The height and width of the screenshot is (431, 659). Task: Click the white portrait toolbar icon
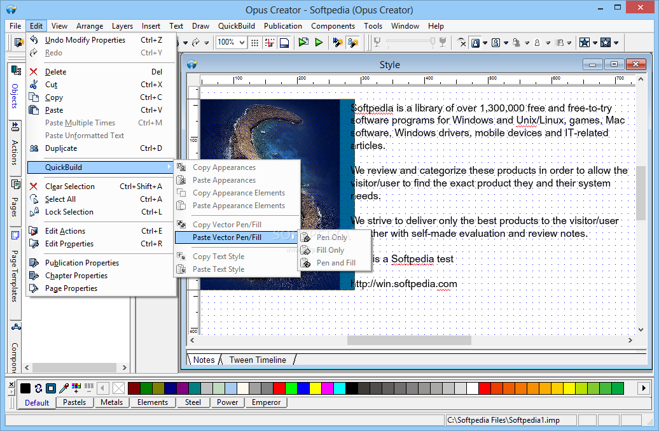click(x=496, y=43)
